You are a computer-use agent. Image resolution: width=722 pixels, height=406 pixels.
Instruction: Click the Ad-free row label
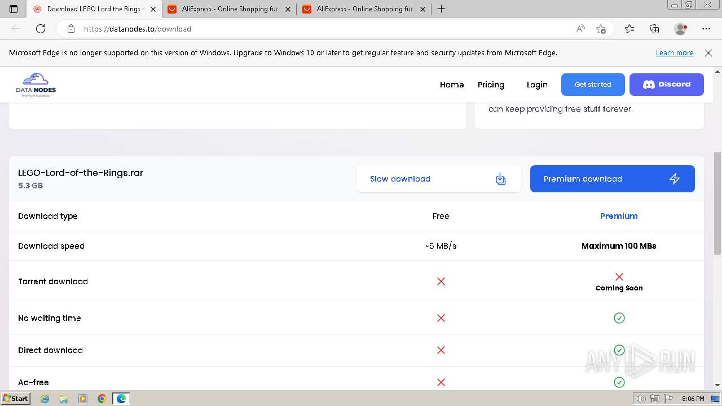tap(33, 382)
